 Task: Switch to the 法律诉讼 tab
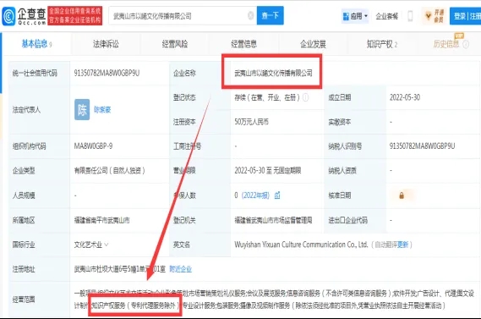pos(106,44)
